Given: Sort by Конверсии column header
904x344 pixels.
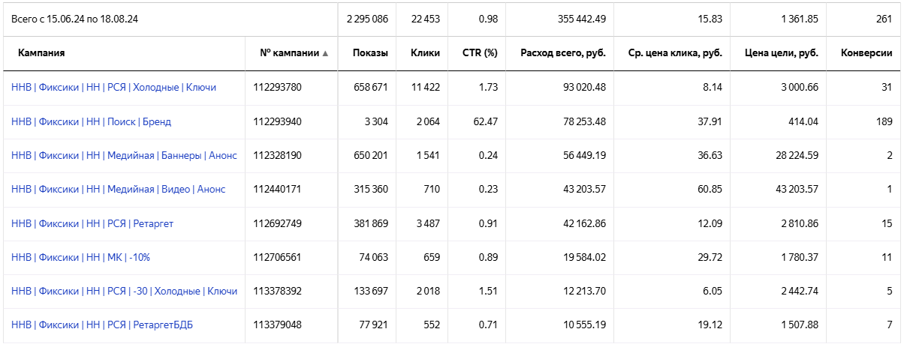Looking at the screenshot, I should pyautogui.click(x=866, y=54).
